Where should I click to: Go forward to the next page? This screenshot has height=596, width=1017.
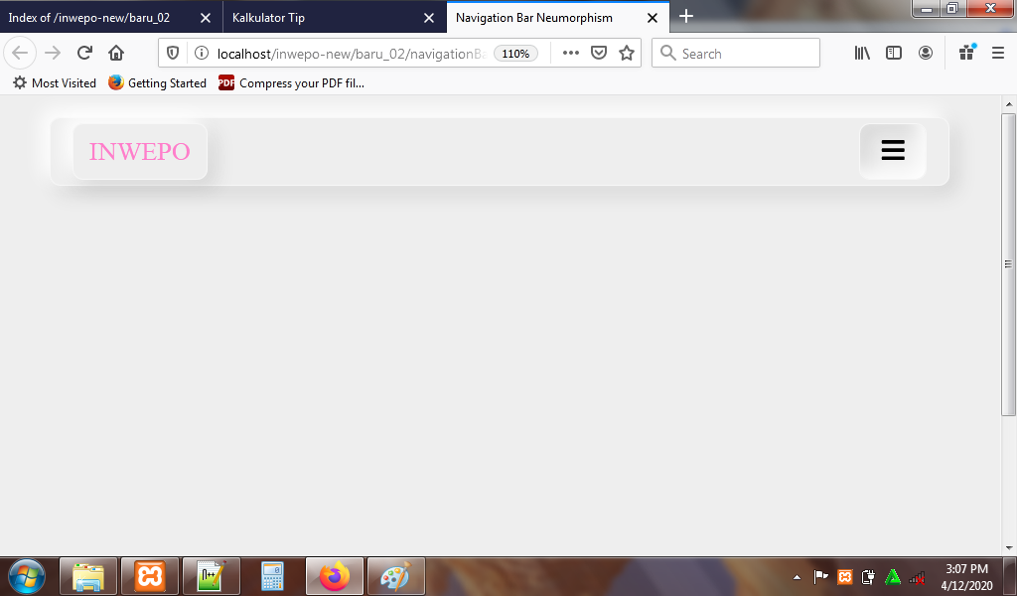pos(53,54)
